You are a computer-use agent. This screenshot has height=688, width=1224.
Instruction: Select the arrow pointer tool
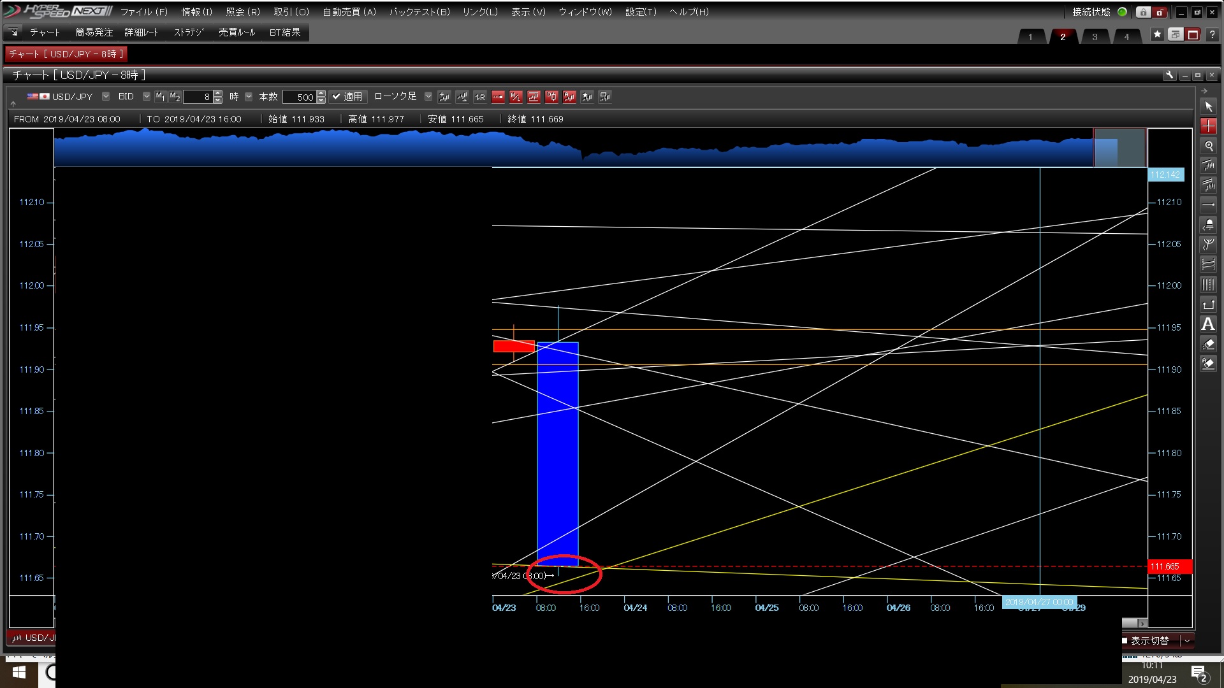[1208, 107]
